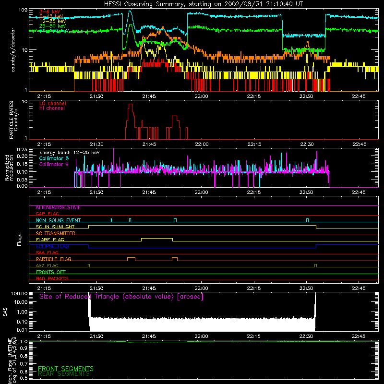Select the ECLIPSE_FLAG label
384x384 pixels.
[x=52, y=246]
